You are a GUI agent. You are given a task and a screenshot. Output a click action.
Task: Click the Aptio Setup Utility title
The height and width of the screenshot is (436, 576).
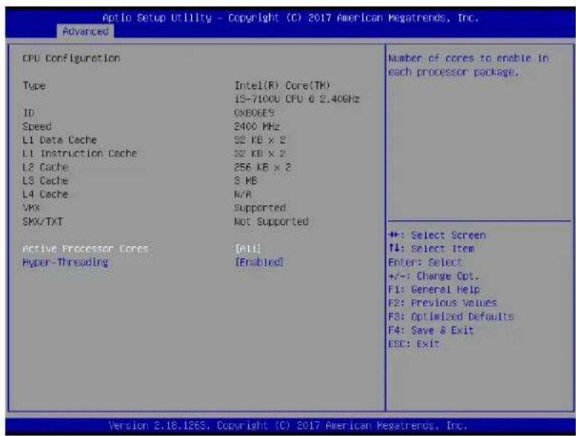point(290,18)
